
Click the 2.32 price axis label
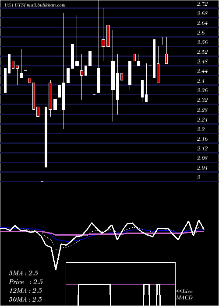202,100
